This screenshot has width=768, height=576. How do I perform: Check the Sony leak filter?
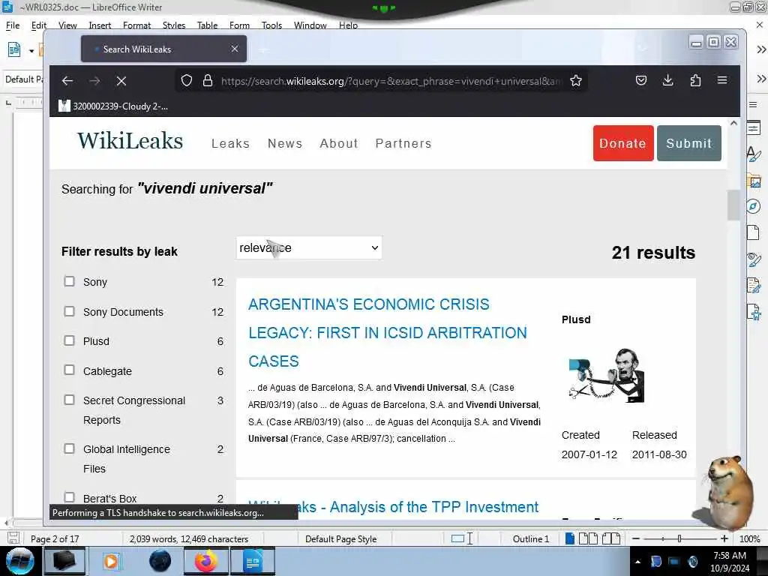pyautogui.click(x=70, y=281)
